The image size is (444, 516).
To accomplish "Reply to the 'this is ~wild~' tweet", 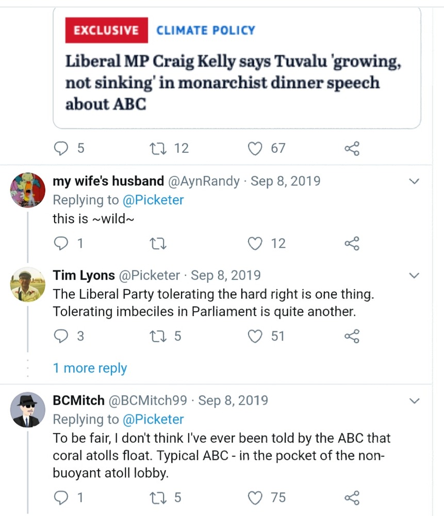I will coord(61,244).
